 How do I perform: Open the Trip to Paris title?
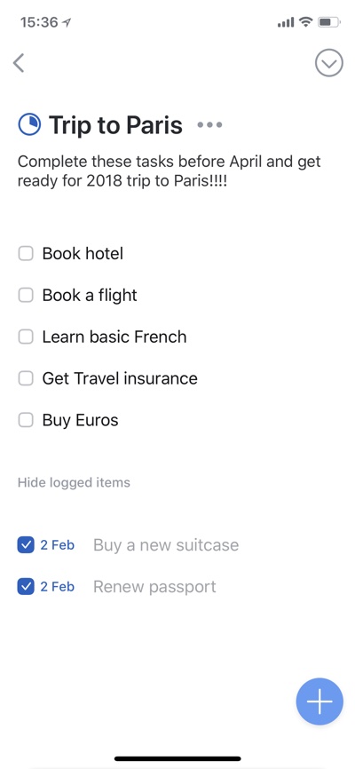pos(115,125)
